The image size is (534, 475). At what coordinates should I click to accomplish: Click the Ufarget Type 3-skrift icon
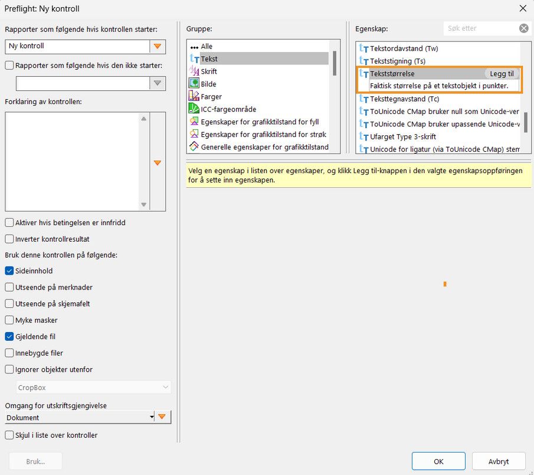(363, 136)
